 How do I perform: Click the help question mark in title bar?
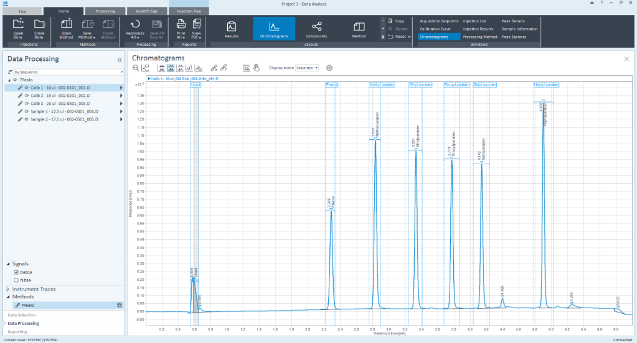[x=602, y=3]
